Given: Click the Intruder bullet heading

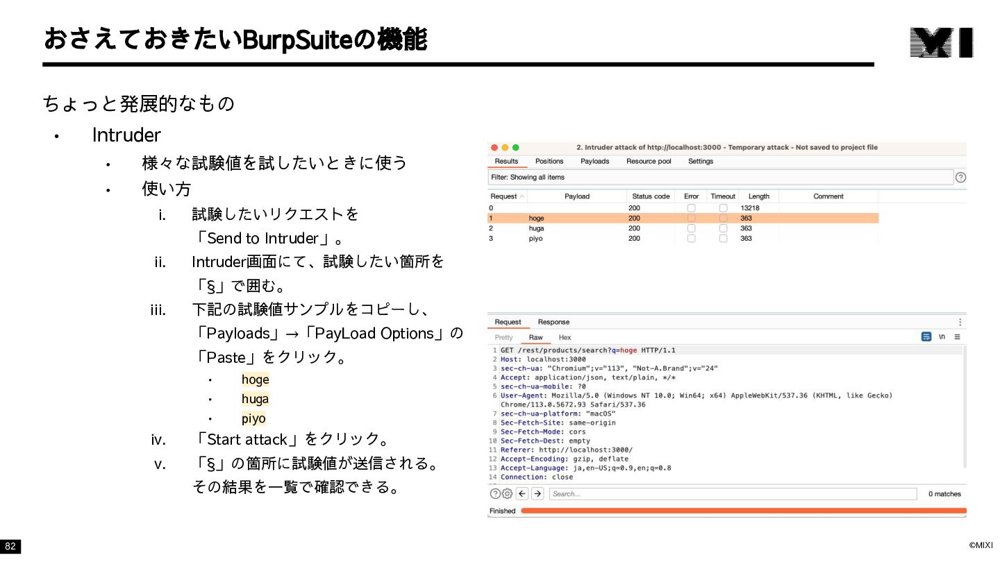Looking at the screenshot, I should coord(126,135).
